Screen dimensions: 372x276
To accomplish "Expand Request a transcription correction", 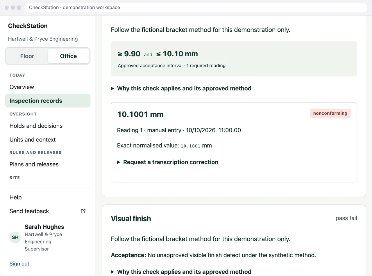I will tap(168, 162).
